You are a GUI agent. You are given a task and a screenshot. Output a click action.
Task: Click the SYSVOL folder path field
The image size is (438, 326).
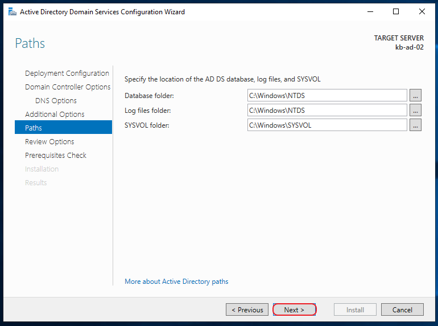pyautogui.click(x=327, y=125)
